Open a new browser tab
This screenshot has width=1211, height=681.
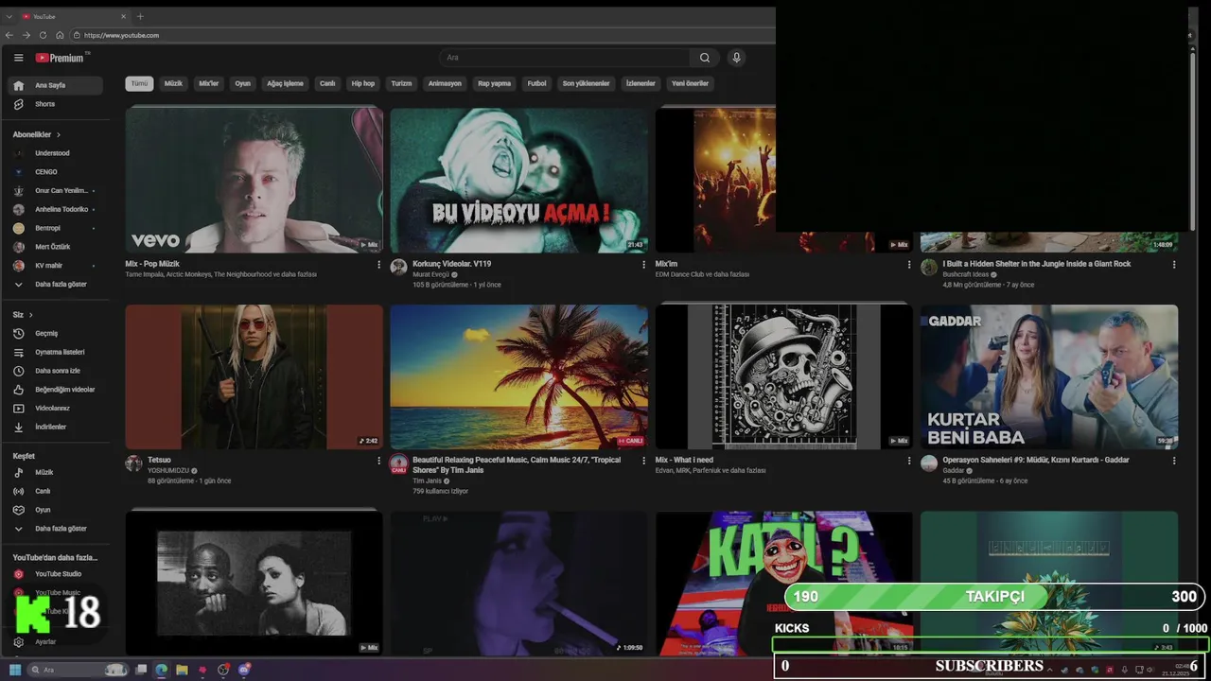point(140,16)
